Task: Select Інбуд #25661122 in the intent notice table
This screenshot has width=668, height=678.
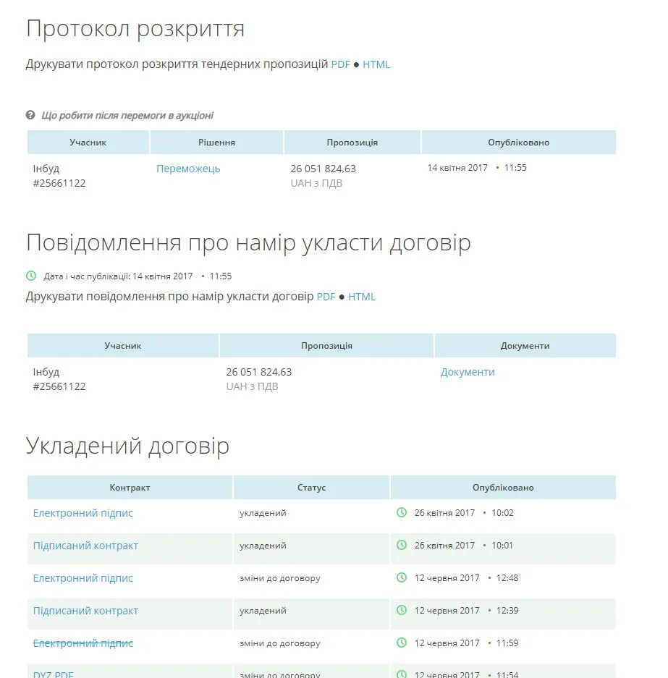Action: [59, 379]
